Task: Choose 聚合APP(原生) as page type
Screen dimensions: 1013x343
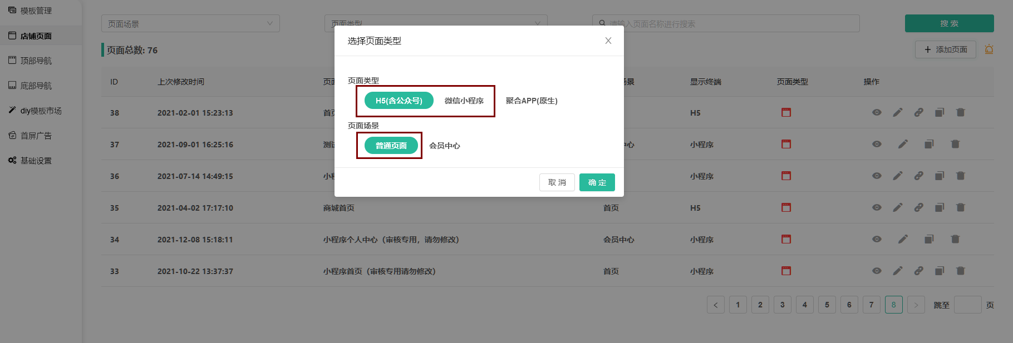Action: pos(531,101)
